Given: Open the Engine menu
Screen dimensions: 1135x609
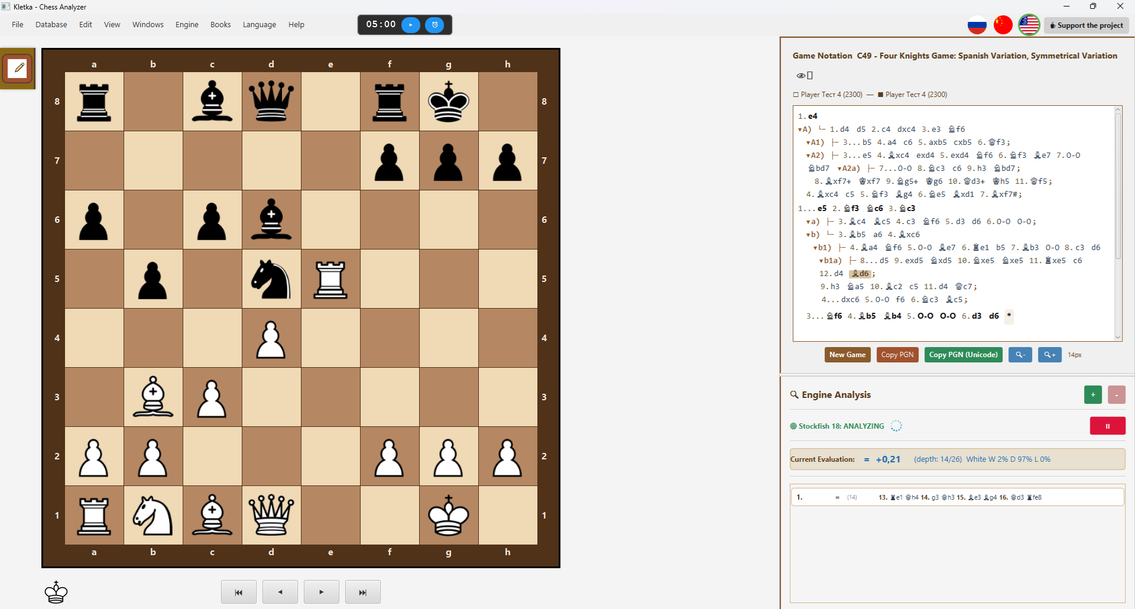Looking at the screenshot, I should point(187,25).
